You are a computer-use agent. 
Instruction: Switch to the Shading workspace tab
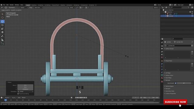63,5
